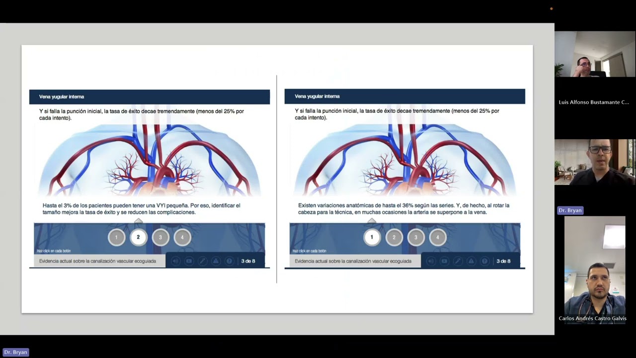Click the 'Luis Alfonso Bustamante C...' participant name
Image resolution: width=636 pixels, height=358 pixels.
(x=594, y=102)
